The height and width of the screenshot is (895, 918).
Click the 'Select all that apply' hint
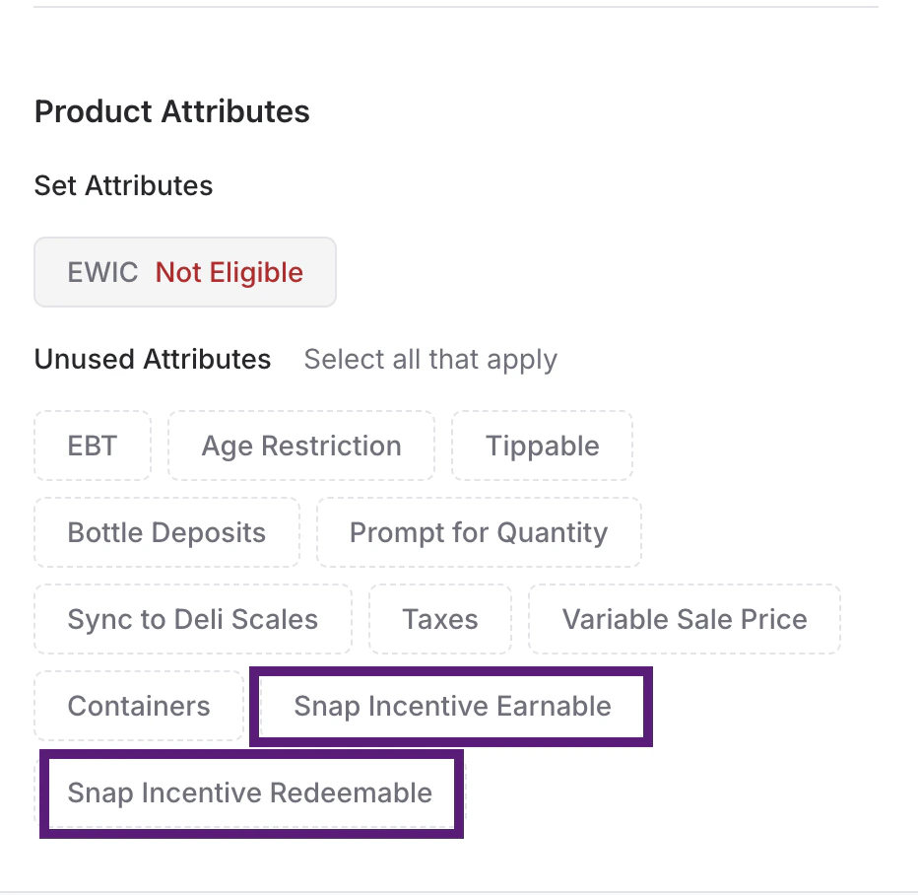[x=430, y=359]
